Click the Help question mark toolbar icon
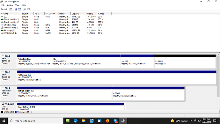The height and width of the screenshot is (124, 220). 16,9
